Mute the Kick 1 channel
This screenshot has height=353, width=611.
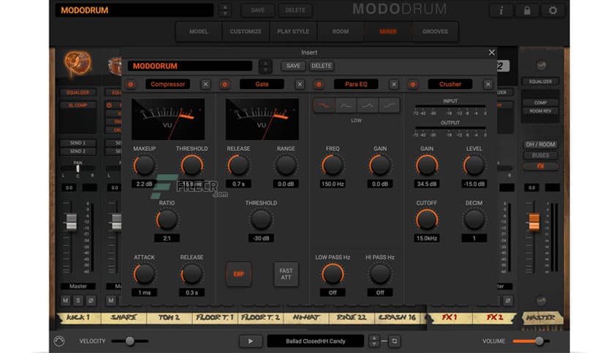[66, 300]
